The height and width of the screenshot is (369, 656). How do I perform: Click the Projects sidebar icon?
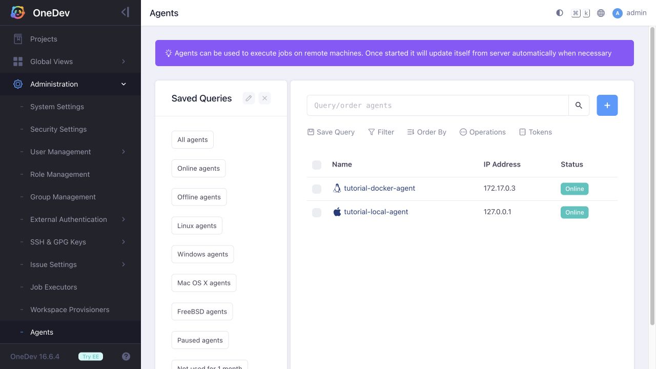(18, 39)
